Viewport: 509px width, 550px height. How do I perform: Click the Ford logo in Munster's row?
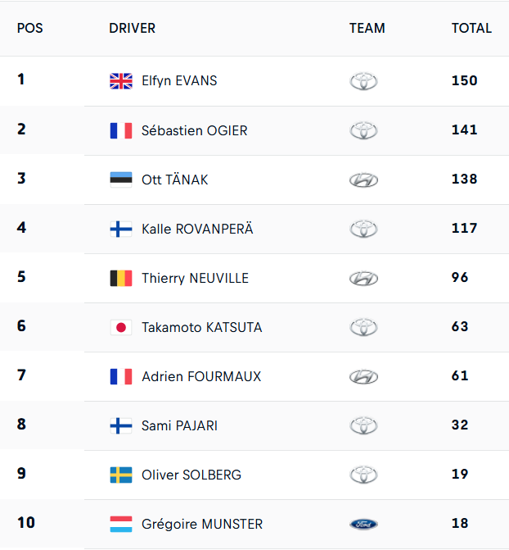pos(363,524)
